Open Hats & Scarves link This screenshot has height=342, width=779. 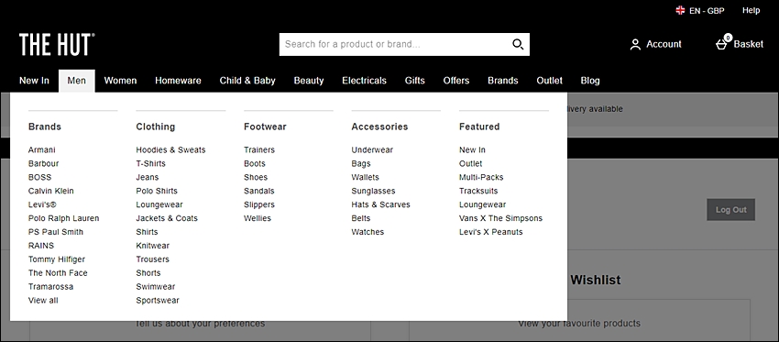[380, 204]
